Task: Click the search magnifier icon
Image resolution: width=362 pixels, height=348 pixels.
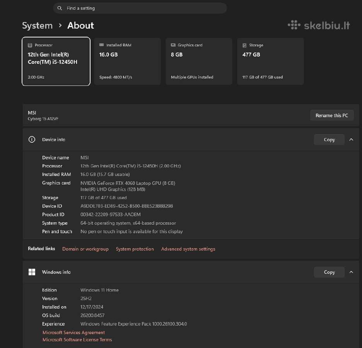Action: coord(60,8)
